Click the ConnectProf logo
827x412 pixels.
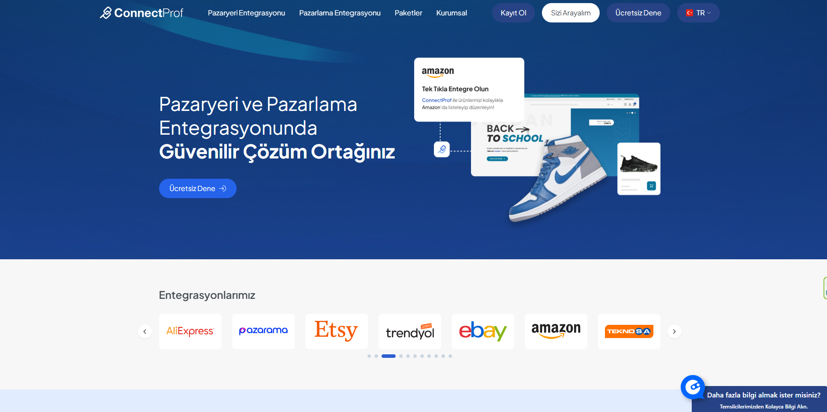point(141,13)
